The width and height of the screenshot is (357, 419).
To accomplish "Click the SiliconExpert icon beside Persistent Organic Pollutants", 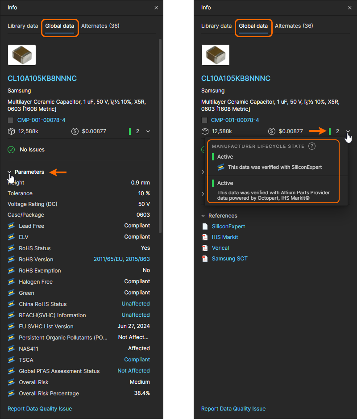I will pos(11,338).
